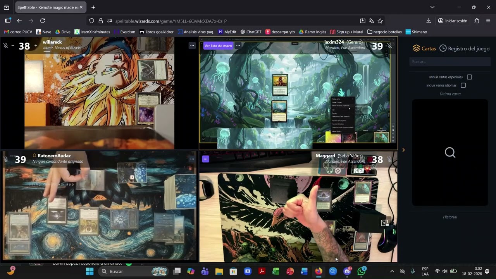Image resolution: width=496 pixels, height=279 pixels.
Task: Decrease willareck's life total with the minus button
Action: [13, 46]
